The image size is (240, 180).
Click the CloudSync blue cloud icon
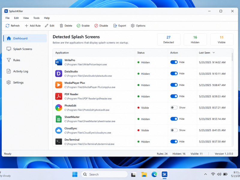58,130
